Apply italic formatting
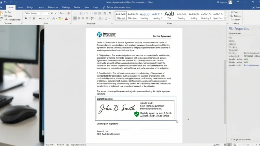This screenshot has height=146, width=260. click(x=30, y=18)
